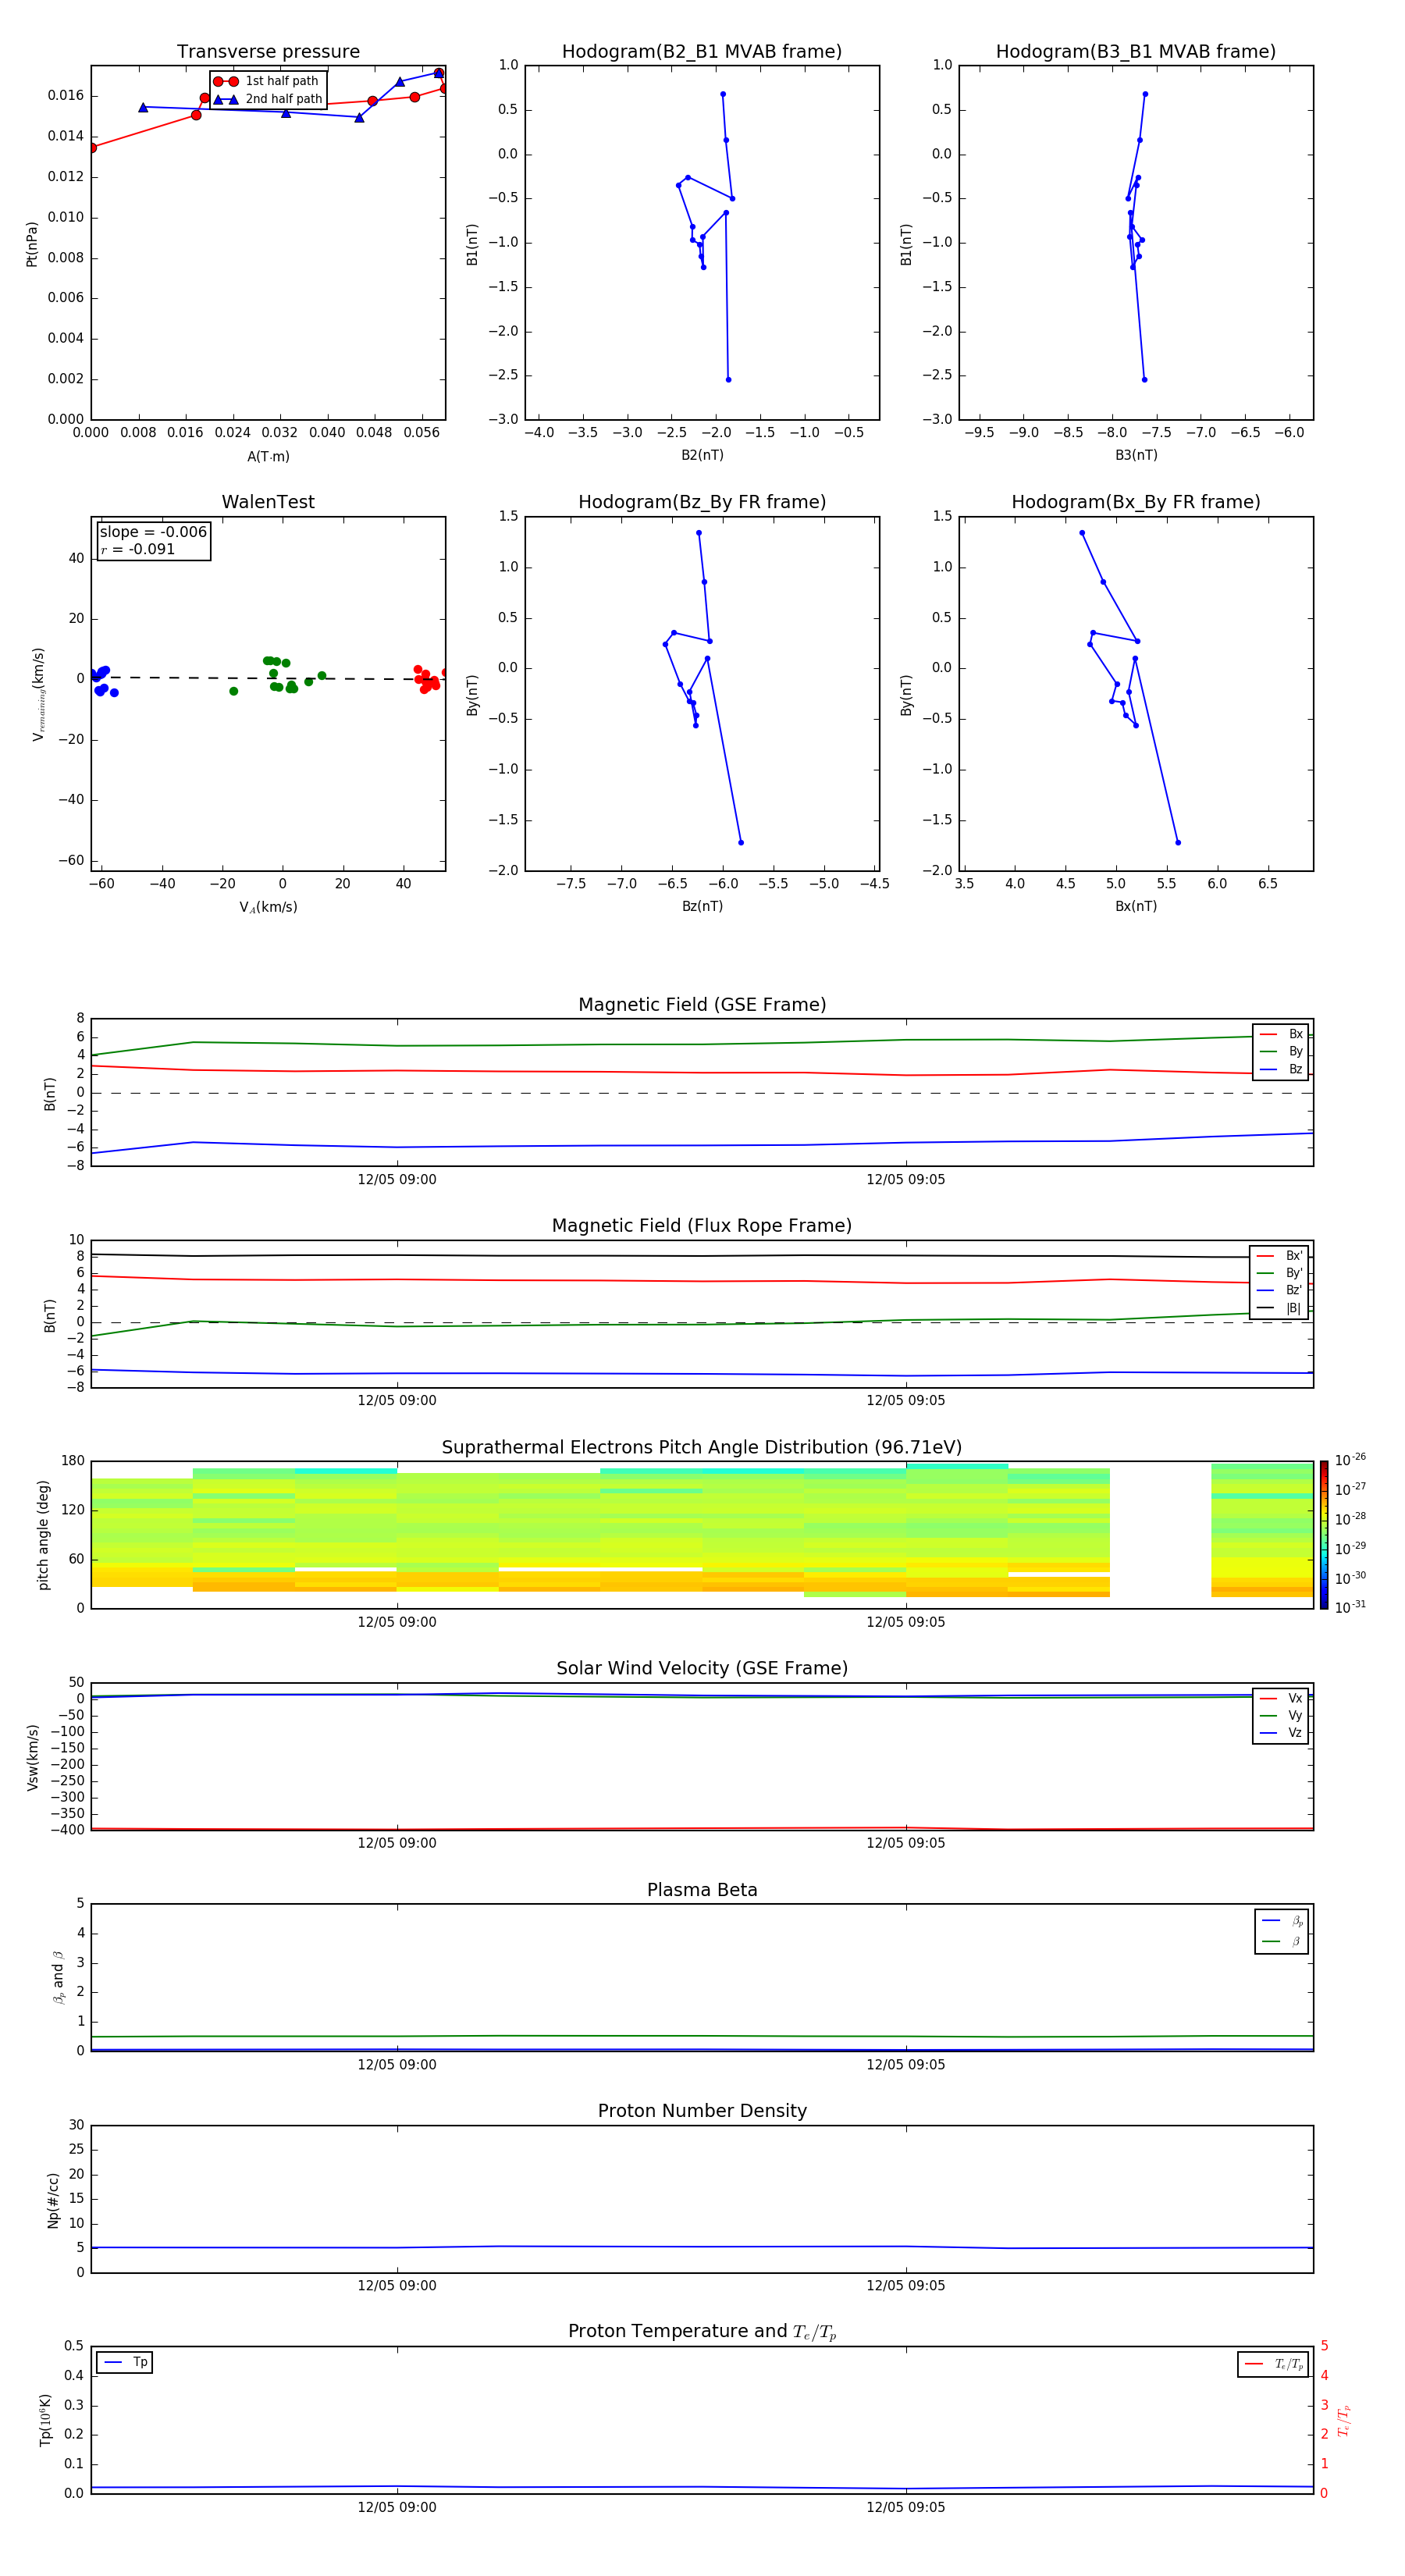The width and height of the screenshot is (1405, 2576).
Task: Click the '|B|' legend entry in Flux Rope plot
Action: (x=1279, y=1308)
